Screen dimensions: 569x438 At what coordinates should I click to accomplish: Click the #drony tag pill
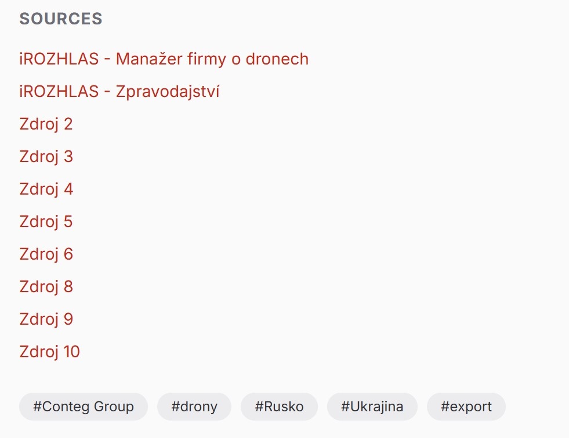194,407
